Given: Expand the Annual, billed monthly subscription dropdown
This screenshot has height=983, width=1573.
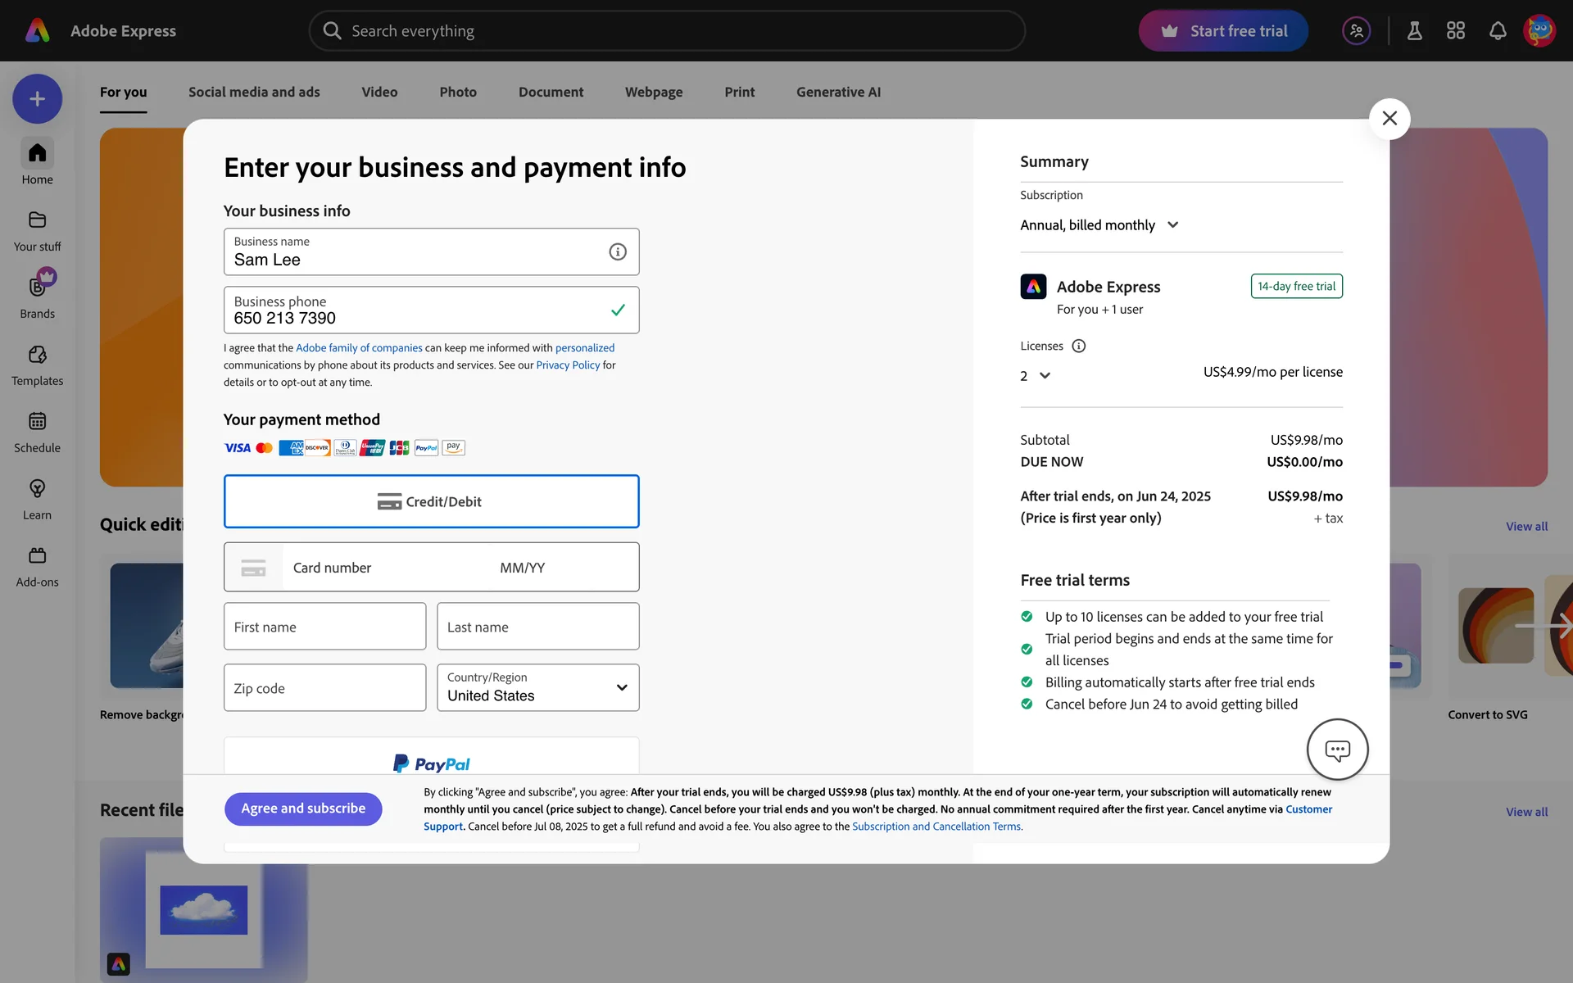Looking at the screenshot, I should click(x=1099, y=225).
